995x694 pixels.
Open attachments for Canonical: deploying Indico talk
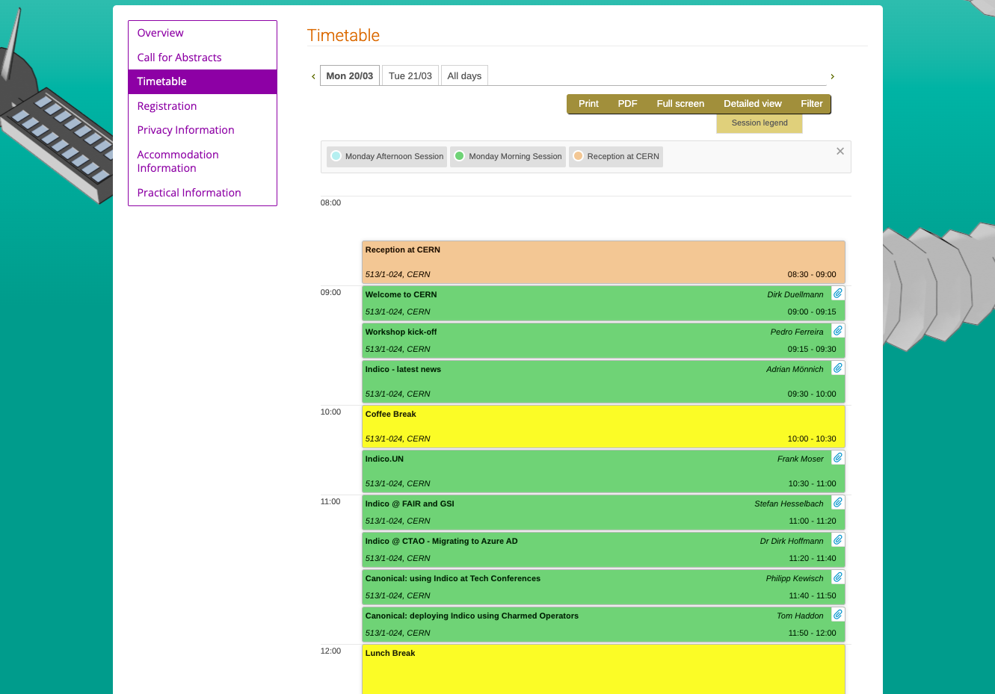coord(838,615)
